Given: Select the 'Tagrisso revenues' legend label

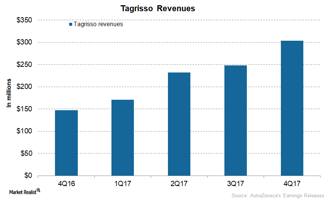Looking at the screenshot, I should [98, 24].
